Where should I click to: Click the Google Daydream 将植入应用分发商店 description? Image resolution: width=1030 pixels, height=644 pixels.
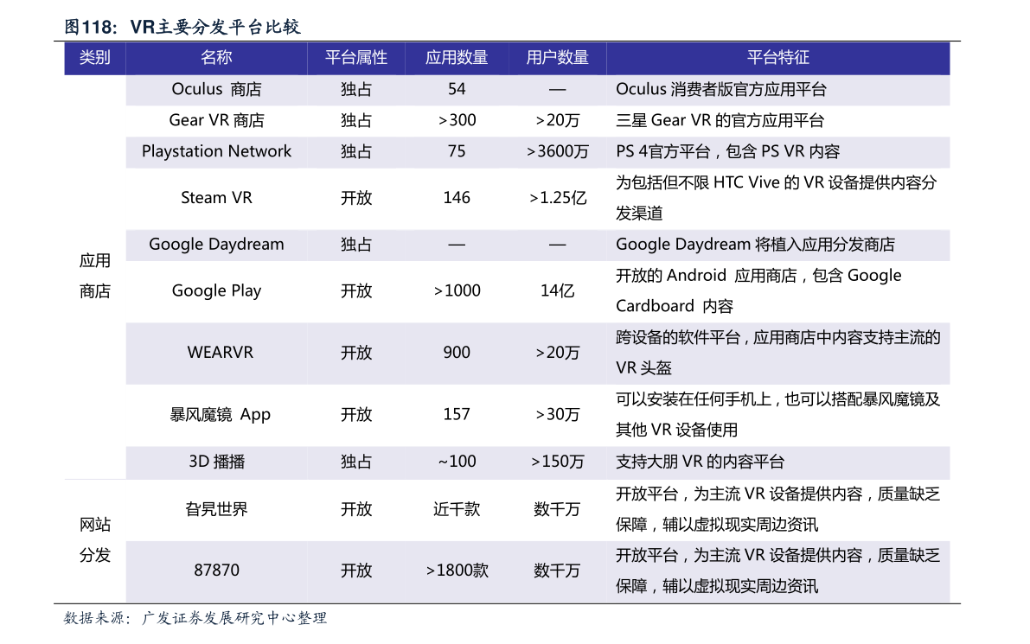coord(755,245)
